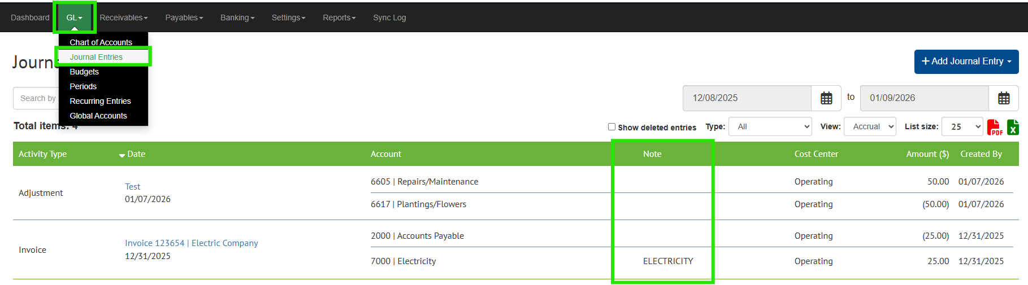
Task: Open the Test adjustment entry link
Action: point(133,187)
